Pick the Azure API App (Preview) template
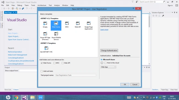Viewport: 179px width, 100px height. (45, 36)
